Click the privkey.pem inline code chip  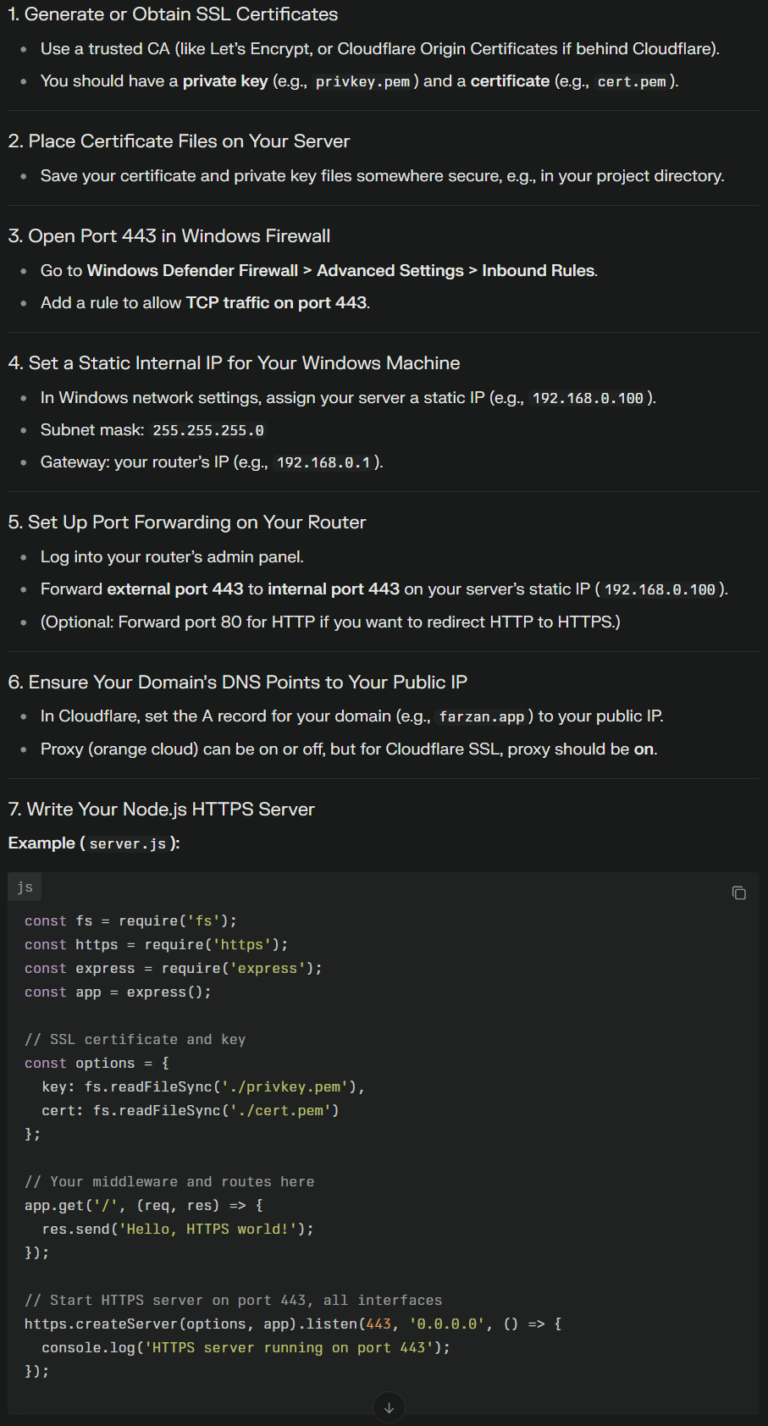[x=362, y=82]
